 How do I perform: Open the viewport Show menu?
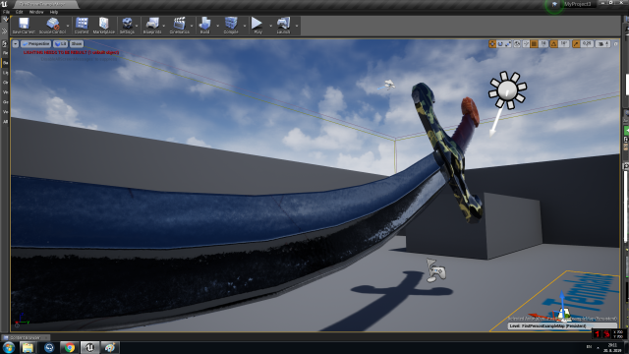pyautogui.click(x=77, y=43)
